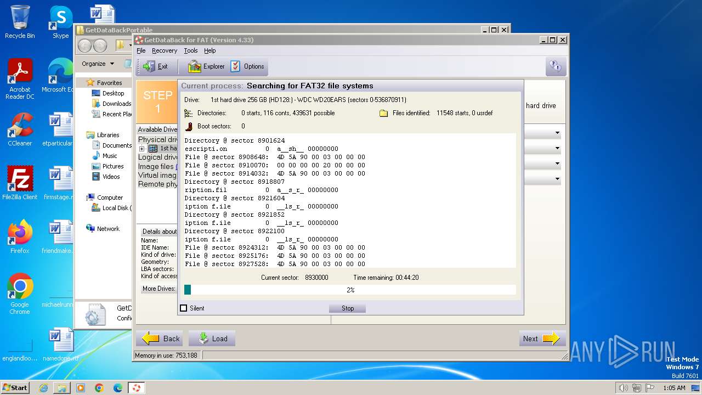Click the Explorer back navigation arrow
This screenshot has height=395, width=702.
(x=85, y=46)
